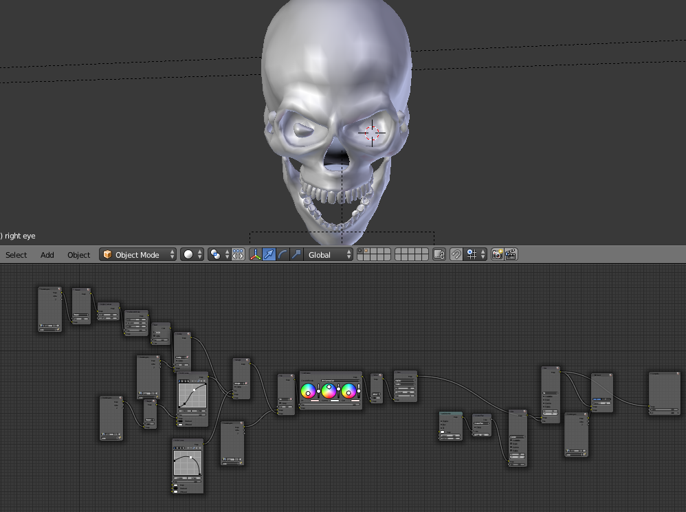Click the gain value slider beside last wheel
The width and height of the screenshot is (686, 512).
click(x=359, y=391)
